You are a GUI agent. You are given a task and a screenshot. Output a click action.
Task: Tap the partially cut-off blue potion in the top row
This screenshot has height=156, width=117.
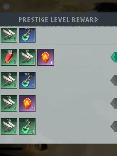pos(27,35)
